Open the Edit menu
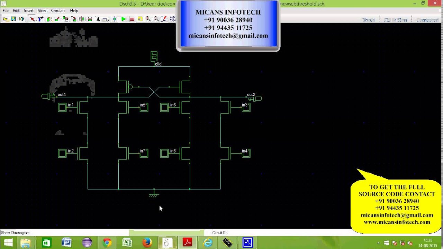The image size is (443, 249). click(x=16, y=11)
